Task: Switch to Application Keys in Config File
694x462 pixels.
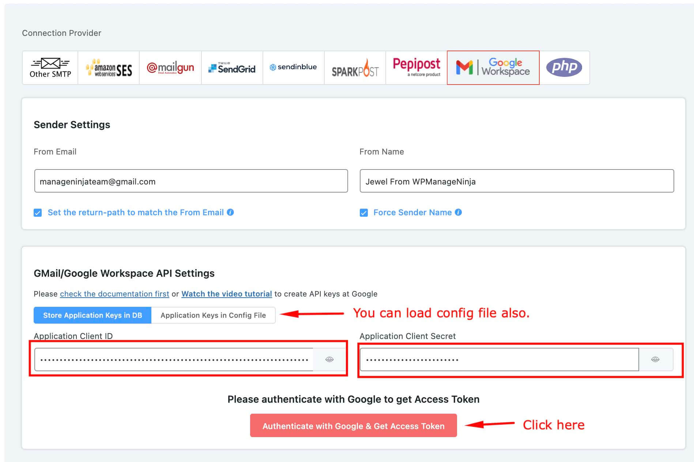Action: 213,315
